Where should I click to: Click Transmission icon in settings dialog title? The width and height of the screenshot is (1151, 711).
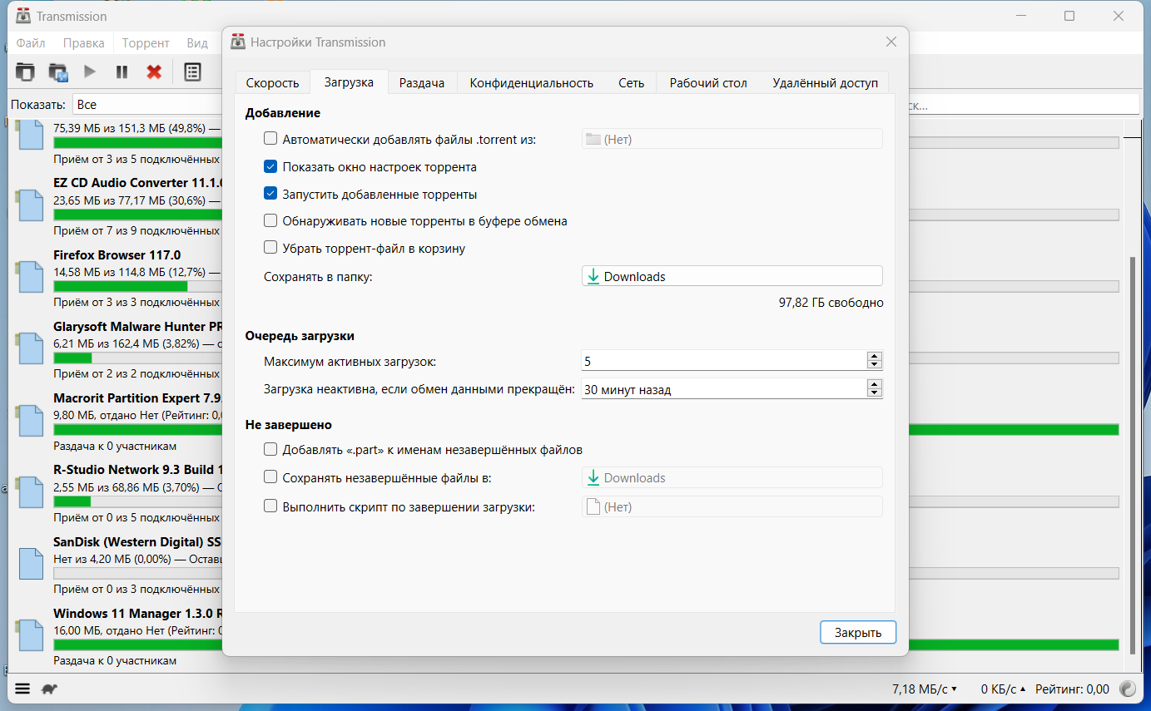(239, 42)
